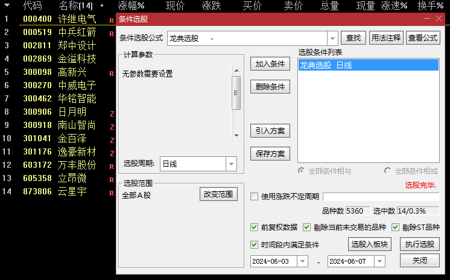Click the 关闭 button
The height and width of the screenshot is (280, 450).
click(x=420, y=261)
